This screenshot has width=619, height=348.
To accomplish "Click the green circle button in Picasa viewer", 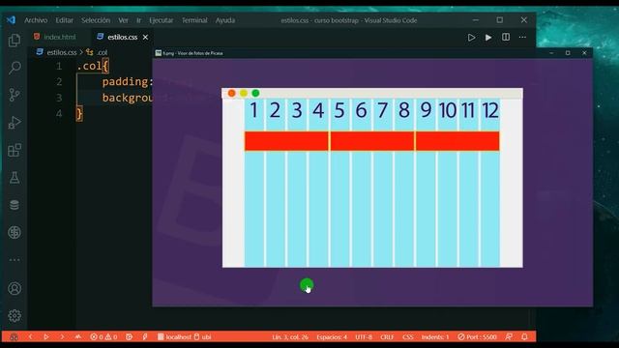I will pyautogui.click(x=307, y=285).
